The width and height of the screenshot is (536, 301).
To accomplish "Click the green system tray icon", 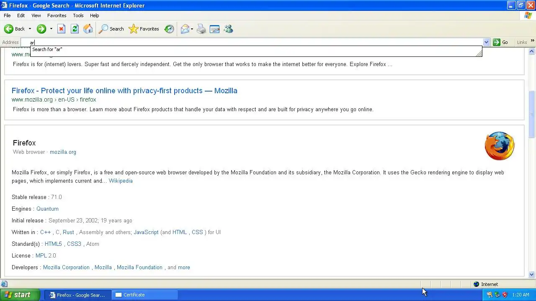I will [497, 295].
